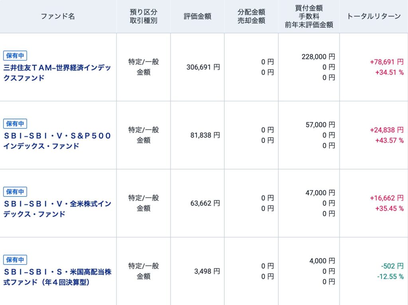Click the +24,838 円 total return value

386,130
